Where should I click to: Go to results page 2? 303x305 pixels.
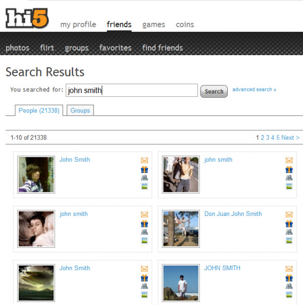click(263, 138)
